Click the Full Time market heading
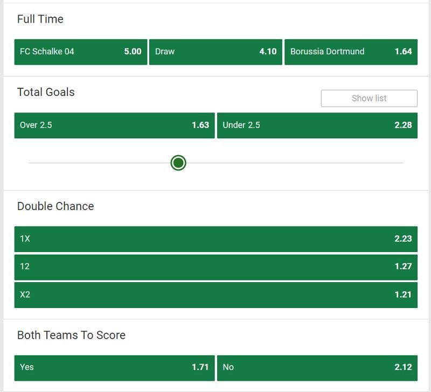The width and height of the screenshot is (431, 392). 40,19
